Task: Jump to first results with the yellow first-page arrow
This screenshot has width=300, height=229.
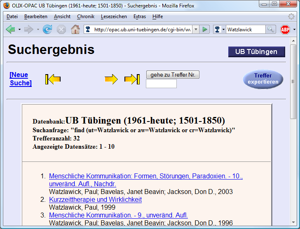Action: point(53,79)
